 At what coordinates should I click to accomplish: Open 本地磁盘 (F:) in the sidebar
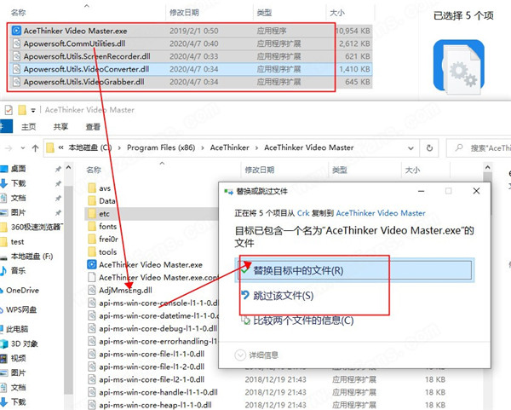tap(32, 257)
